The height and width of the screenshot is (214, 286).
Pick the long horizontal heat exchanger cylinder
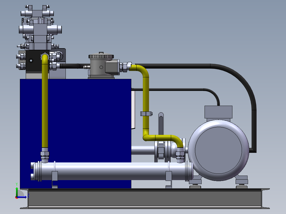pos(113,171)
